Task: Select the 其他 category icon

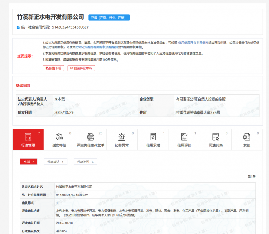Action: (247, 137)
